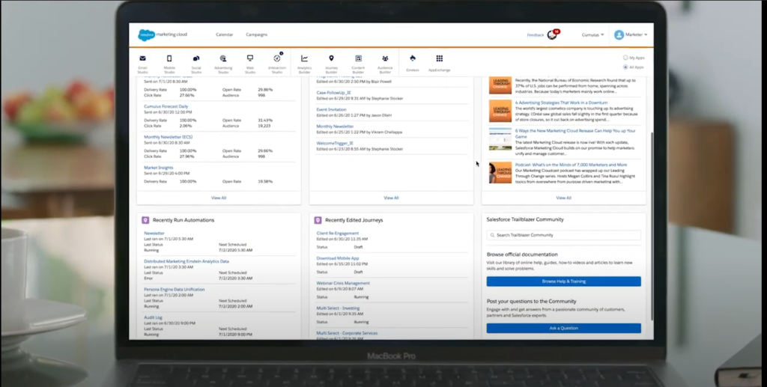Open the Audit Log automation
Image resolution: width=767 pixels, height=387 pixels.
pos(153,317)
